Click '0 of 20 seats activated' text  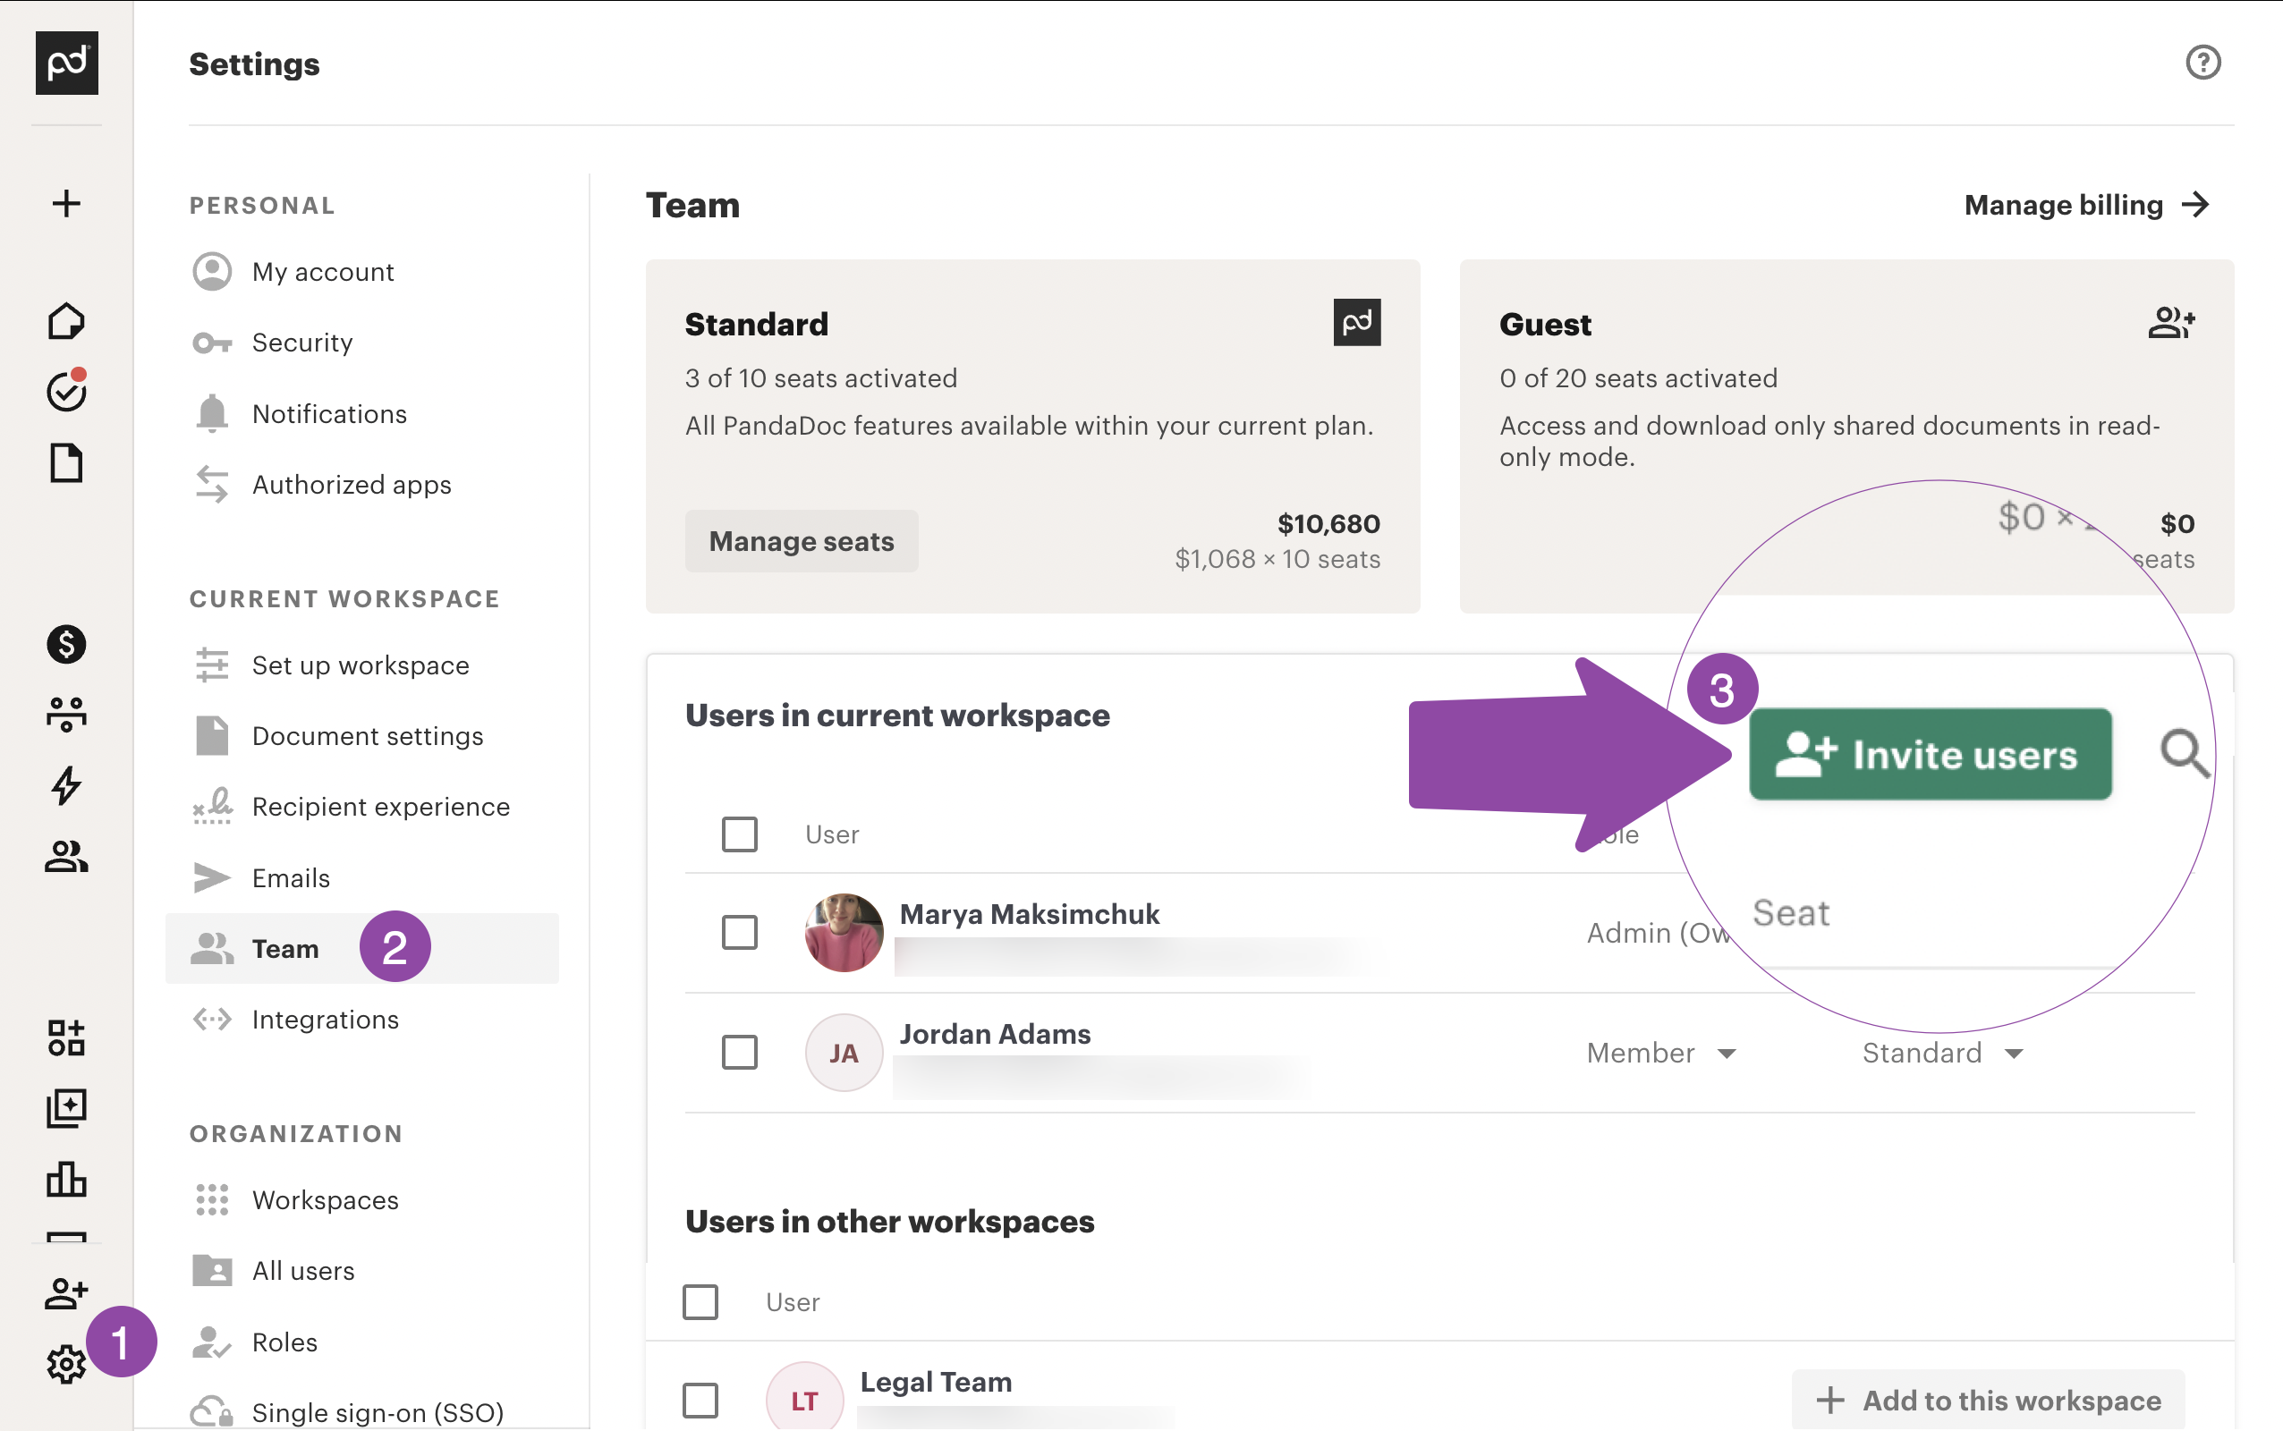[1638, 378]
